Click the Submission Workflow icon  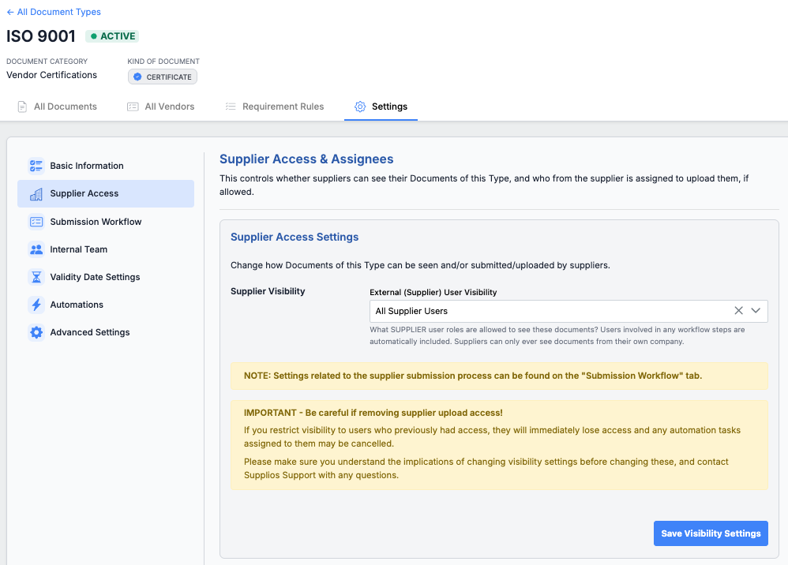pyautogui.click(x=36, y=222)
